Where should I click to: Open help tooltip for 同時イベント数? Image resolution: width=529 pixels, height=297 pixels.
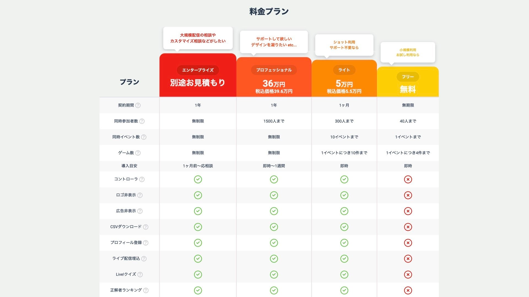144,137
